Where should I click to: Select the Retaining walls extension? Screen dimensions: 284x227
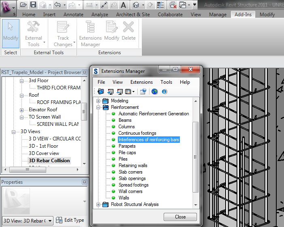[x=133, y=165]
